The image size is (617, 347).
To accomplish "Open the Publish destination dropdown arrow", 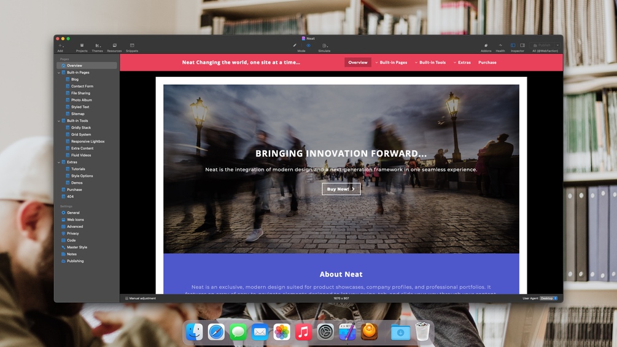I will click(557, 45).
